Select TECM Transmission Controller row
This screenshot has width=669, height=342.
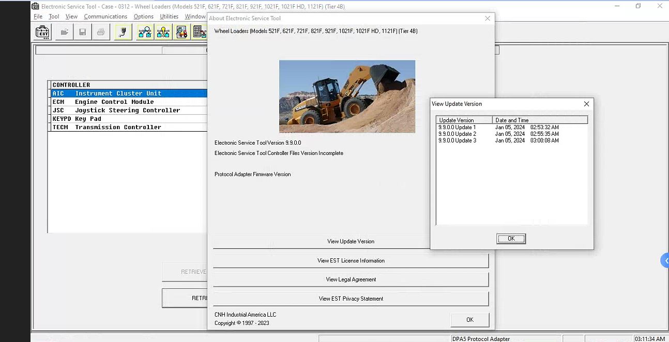[x=128, y=127]
